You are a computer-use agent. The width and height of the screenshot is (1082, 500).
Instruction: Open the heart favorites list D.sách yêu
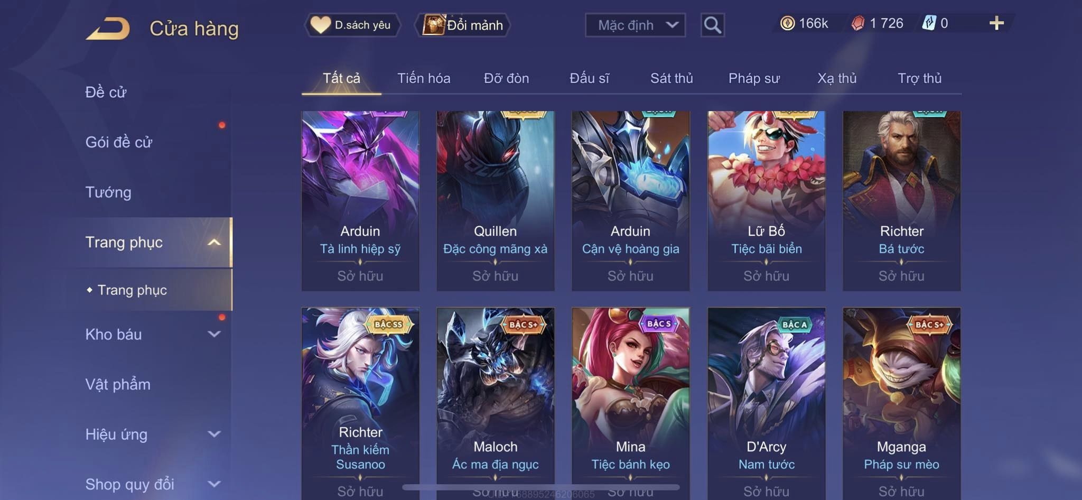(352, 25)
